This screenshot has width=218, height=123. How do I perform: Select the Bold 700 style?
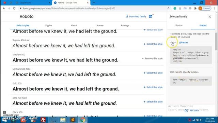[x=153, y=87]
